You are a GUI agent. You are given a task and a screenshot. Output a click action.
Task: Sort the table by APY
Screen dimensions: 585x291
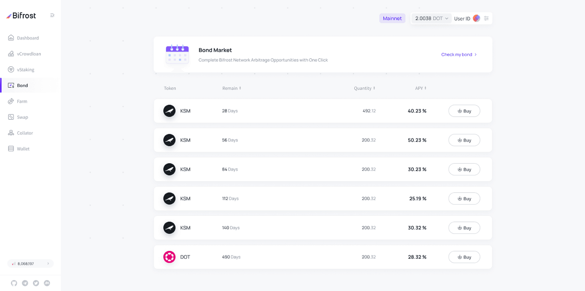pos(421,89)
